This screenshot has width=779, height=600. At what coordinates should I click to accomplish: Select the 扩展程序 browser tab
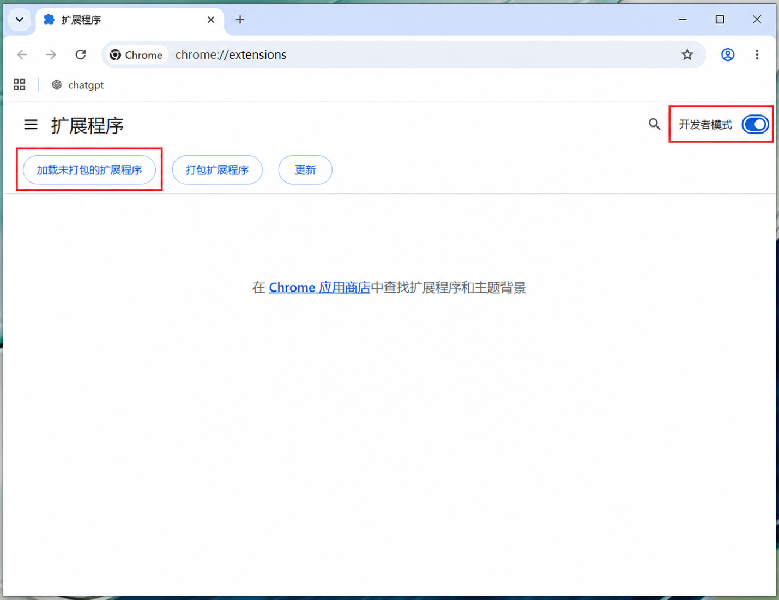click(130, 20)
